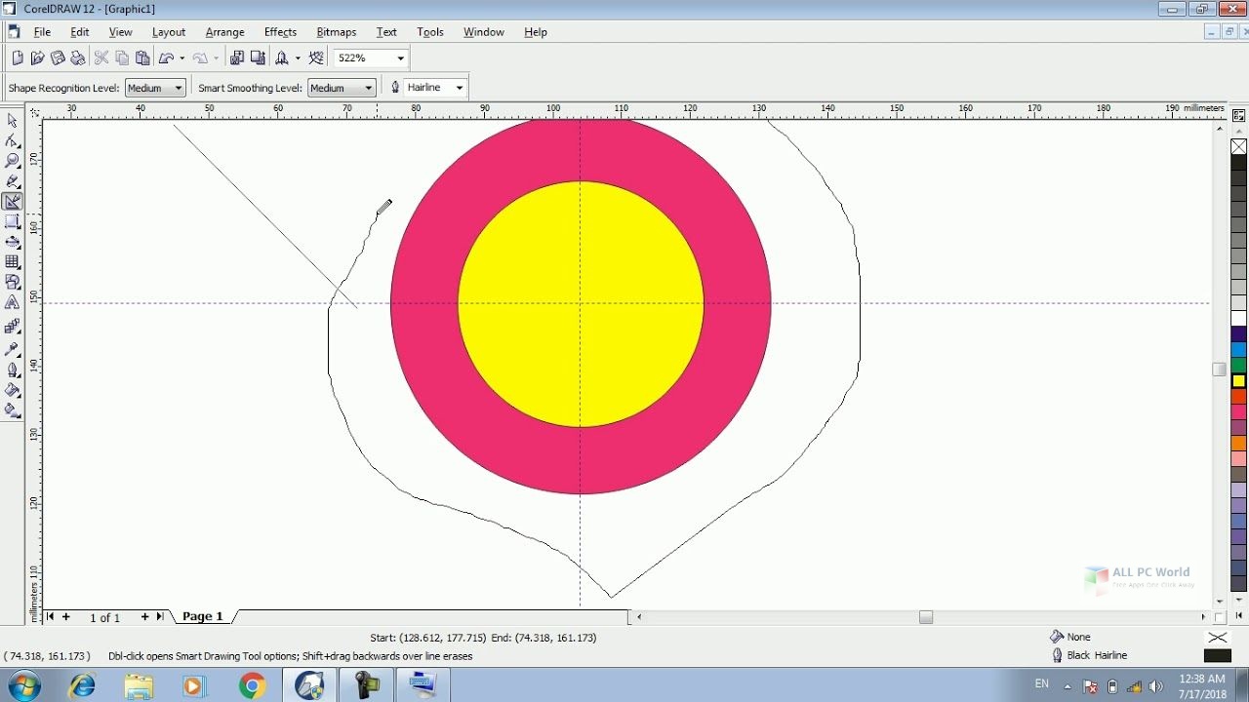Select the Pick tool arrow

(13, 121)
